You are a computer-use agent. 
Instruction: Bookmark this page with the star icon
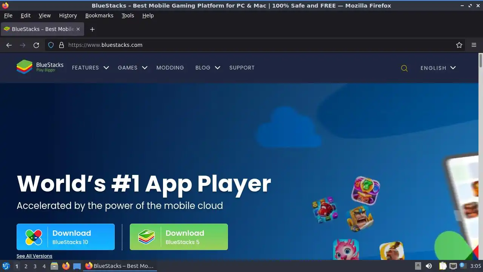click(x=459, y=45)
